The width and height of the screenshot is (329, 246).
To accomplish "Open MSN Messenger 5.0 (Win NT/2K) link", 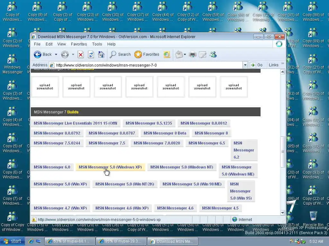I will 125,184.
